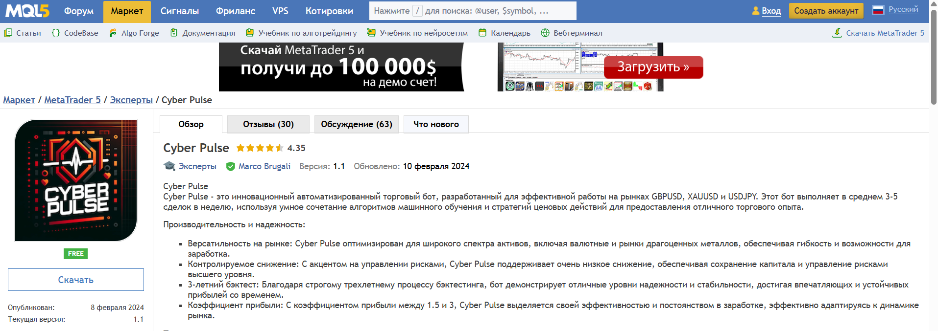Open the MetaTrader 5 breadcrumb link
938x331 pixels.
[x=72, y=100]
